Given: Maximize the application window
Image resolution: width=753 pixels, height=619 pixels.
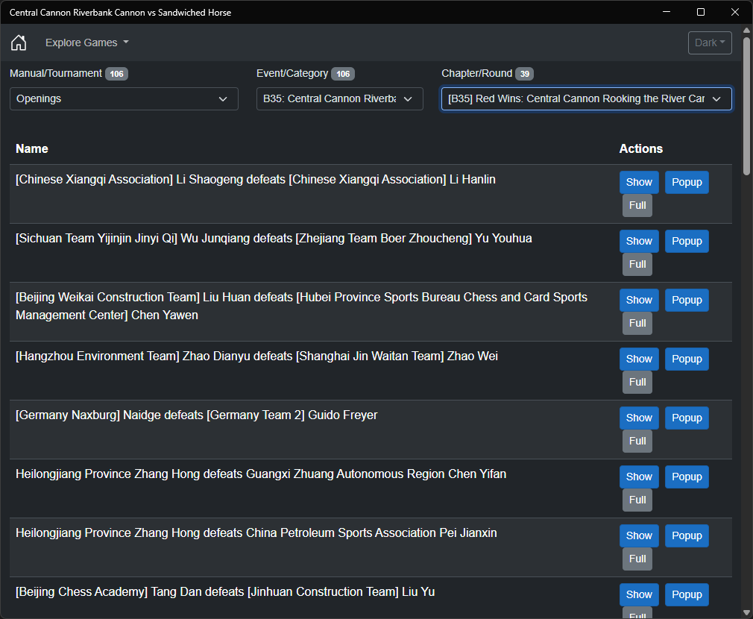Looking at the screenshot, I should (701, 12).
